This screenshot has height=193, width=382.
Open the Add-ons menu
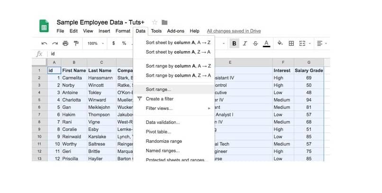(176, 31)
